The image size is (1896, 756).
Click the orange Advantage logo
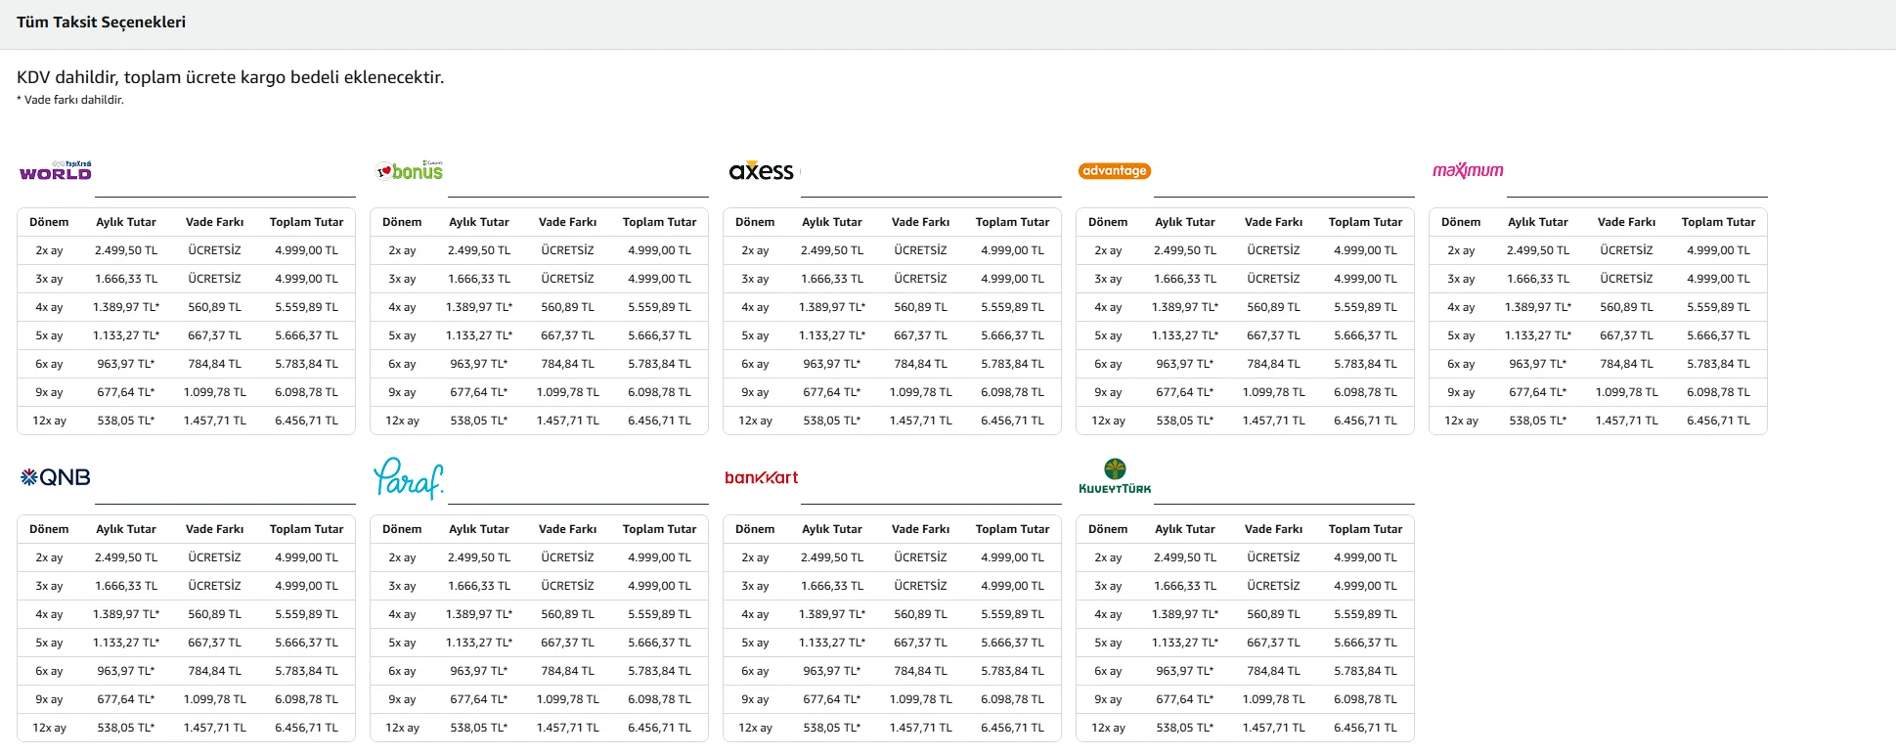pyautogui.click(x=1115, y=171)
